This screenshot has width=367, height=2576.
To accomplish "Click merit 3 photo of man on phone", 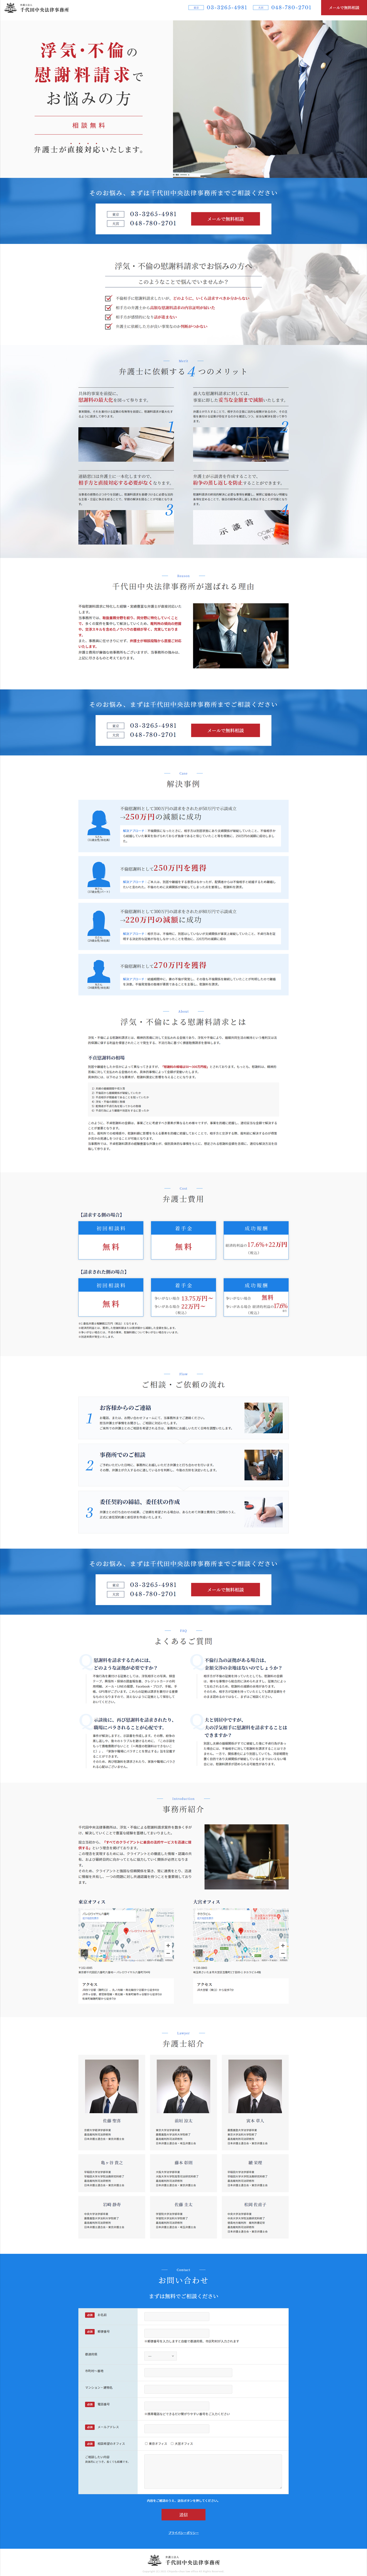I will click(126, 527).
